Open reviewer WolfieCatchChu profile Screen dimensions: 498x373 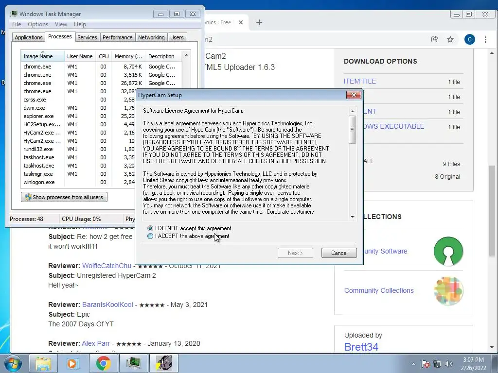(107, 266)
